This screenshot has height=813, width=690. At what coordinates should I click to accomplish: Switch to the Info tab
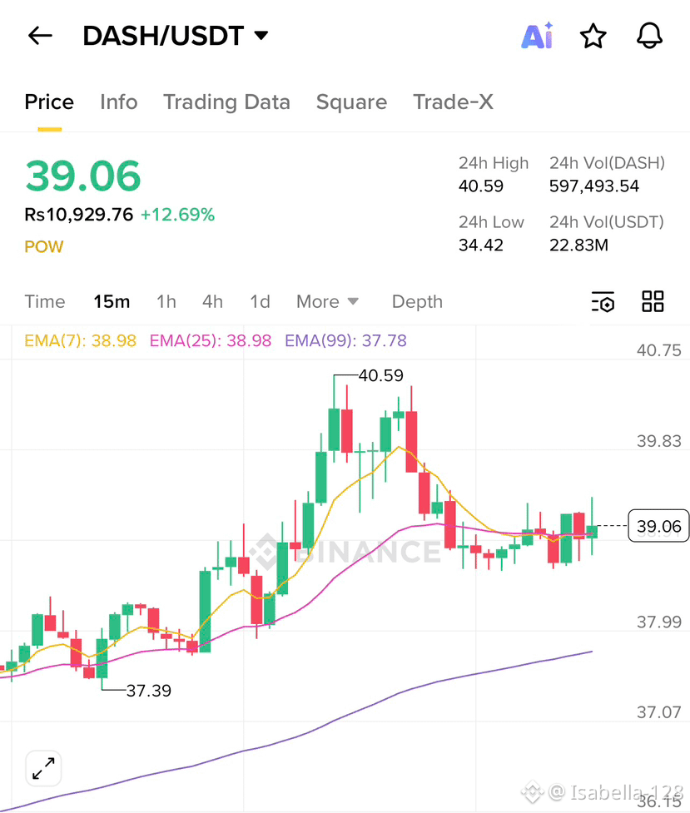click(119, 102)
